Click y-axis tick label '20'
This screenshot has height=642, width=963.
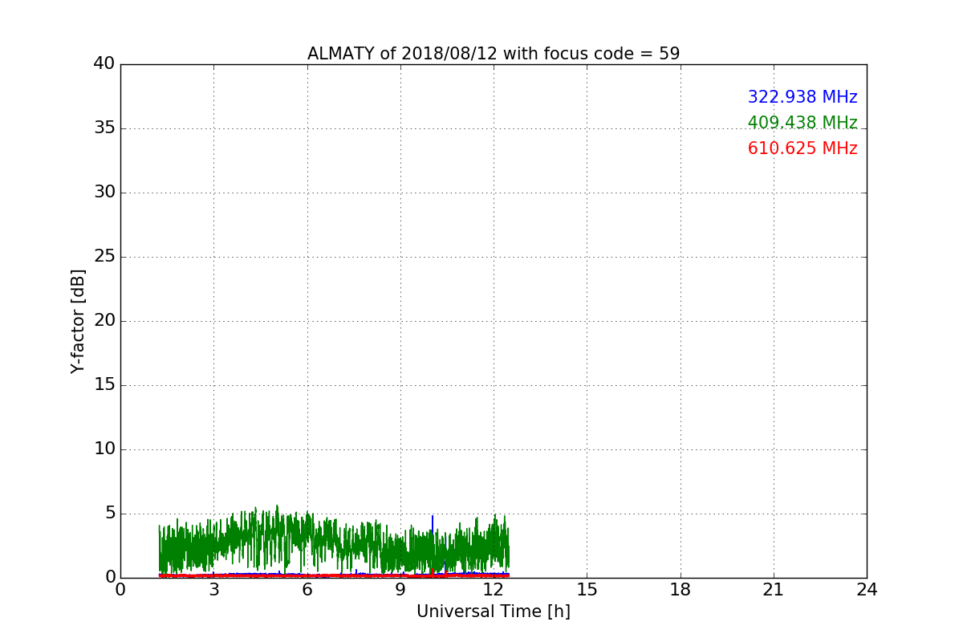pyautogui.click(x=104, y=320)
